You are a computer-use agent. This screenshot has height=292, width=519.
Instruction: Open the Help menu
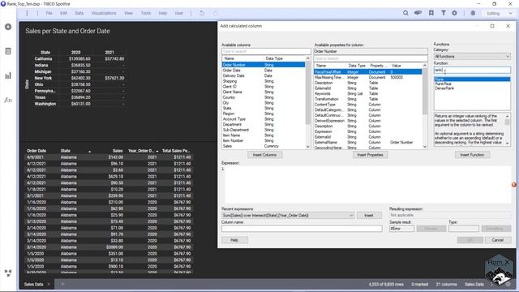click(162, 13)
